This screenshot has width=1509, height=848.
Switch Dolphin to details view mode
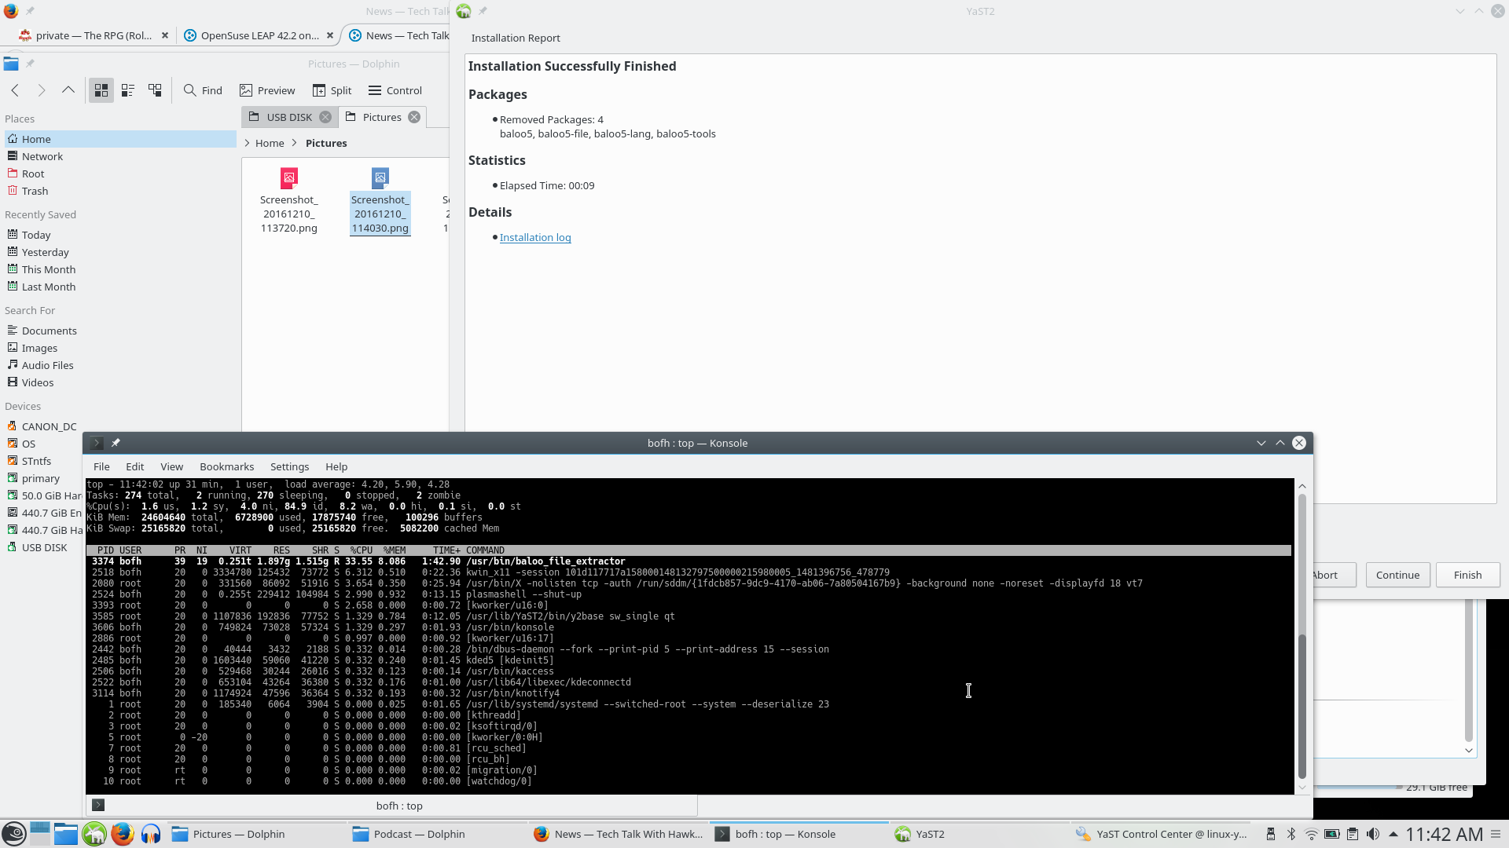pos(155,90)
